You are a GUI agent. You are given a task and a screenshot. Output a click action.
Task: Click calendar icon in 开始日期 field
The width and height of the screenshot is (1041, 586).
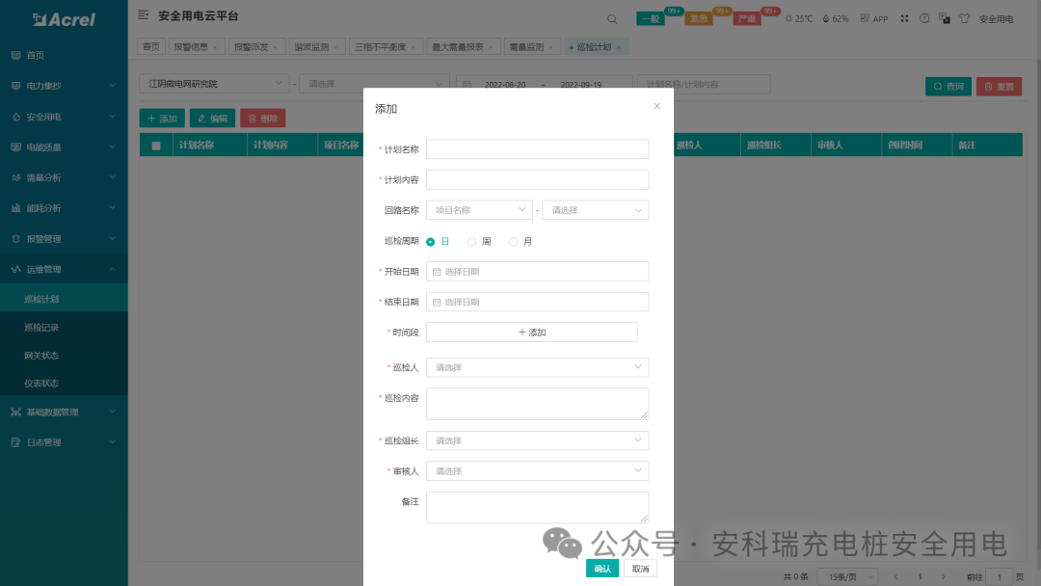pyautogui.click(x=437, y=272)
